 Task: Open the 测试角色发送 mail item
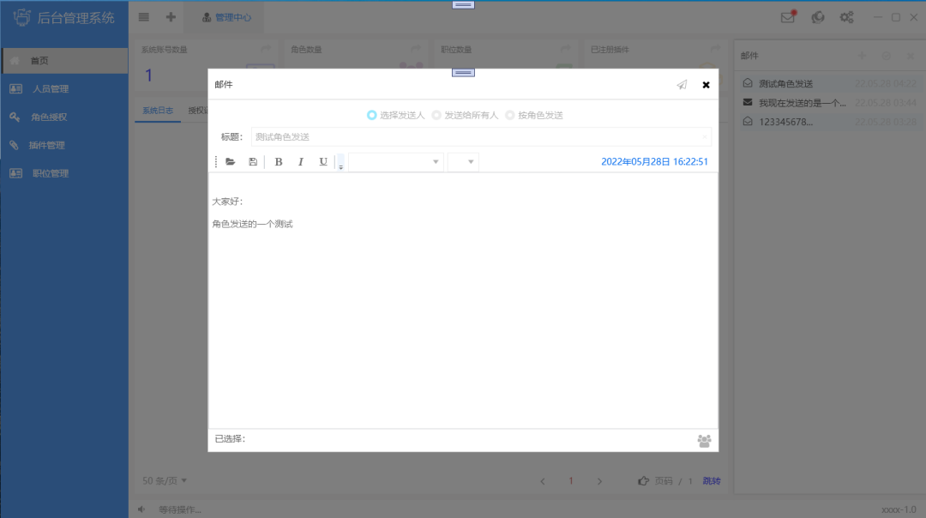click(x=829, y=84)
